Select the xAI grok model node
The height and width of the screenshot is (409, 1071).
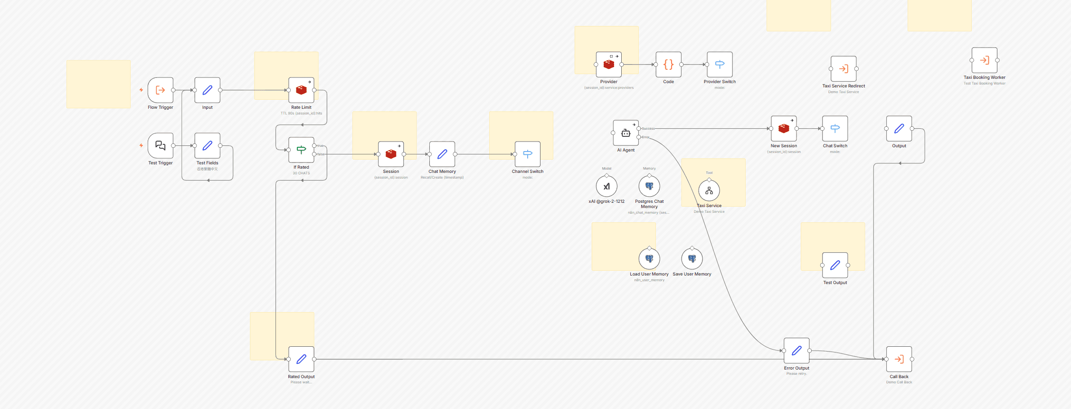point(607,187)
